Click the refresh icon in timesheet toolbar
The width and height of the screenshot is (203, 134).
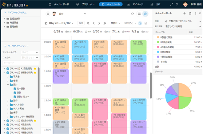133,14
